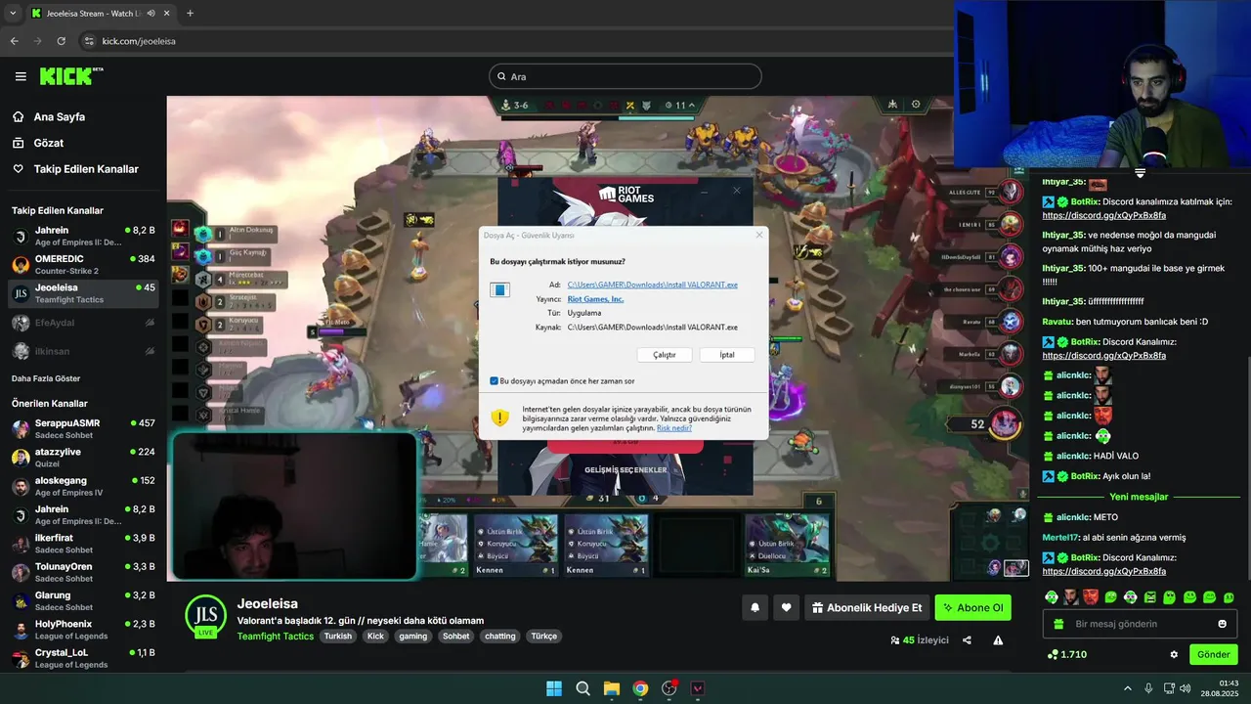The height and width of the screenshot is (704, 1251).
Task: Open Gözat in the sidebar
Action: tap(48, 143)
